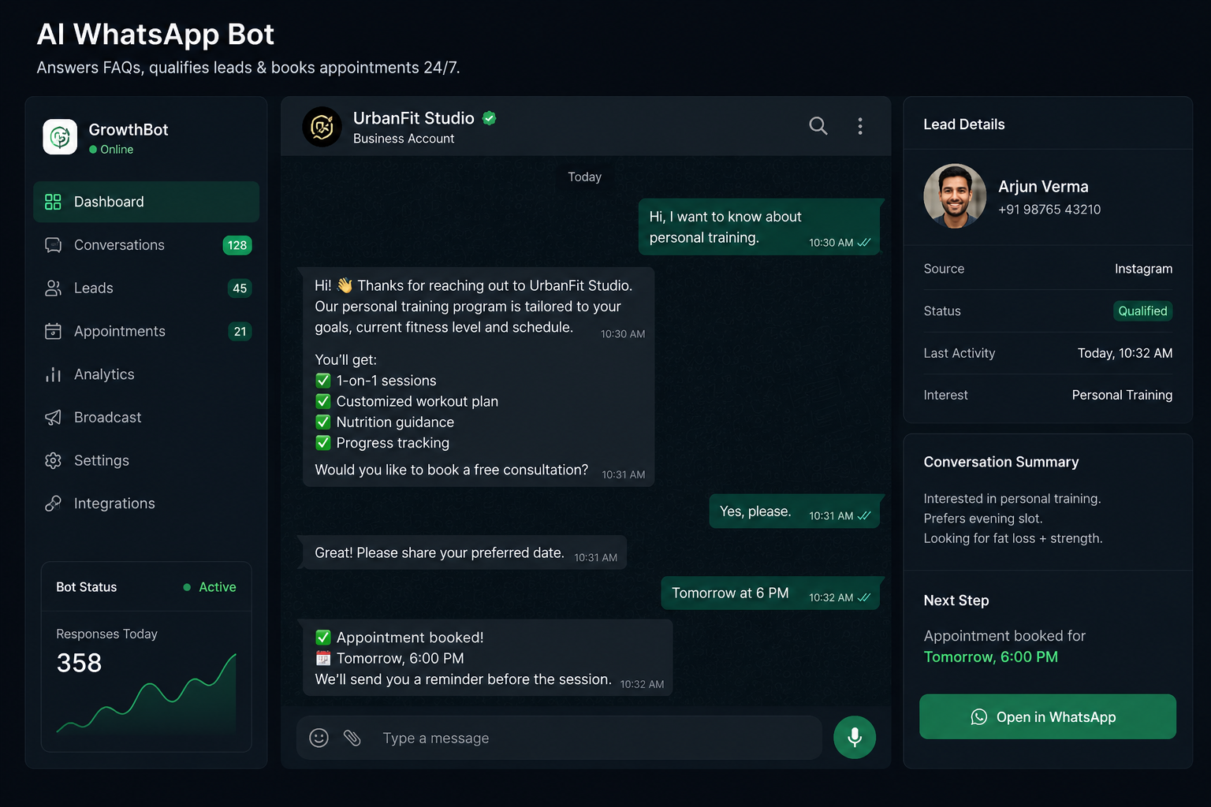This screenshot has width=1211, height=807.
Task: Click the green 'Tomorrow, 6:00 PM' next step text
Action: 991,656
